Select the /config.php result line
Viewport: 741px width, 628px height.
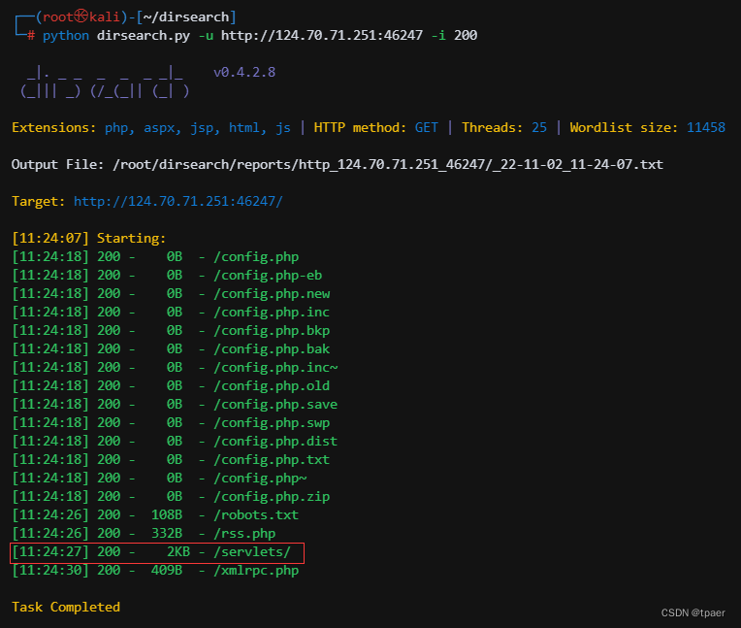(155, 257)
